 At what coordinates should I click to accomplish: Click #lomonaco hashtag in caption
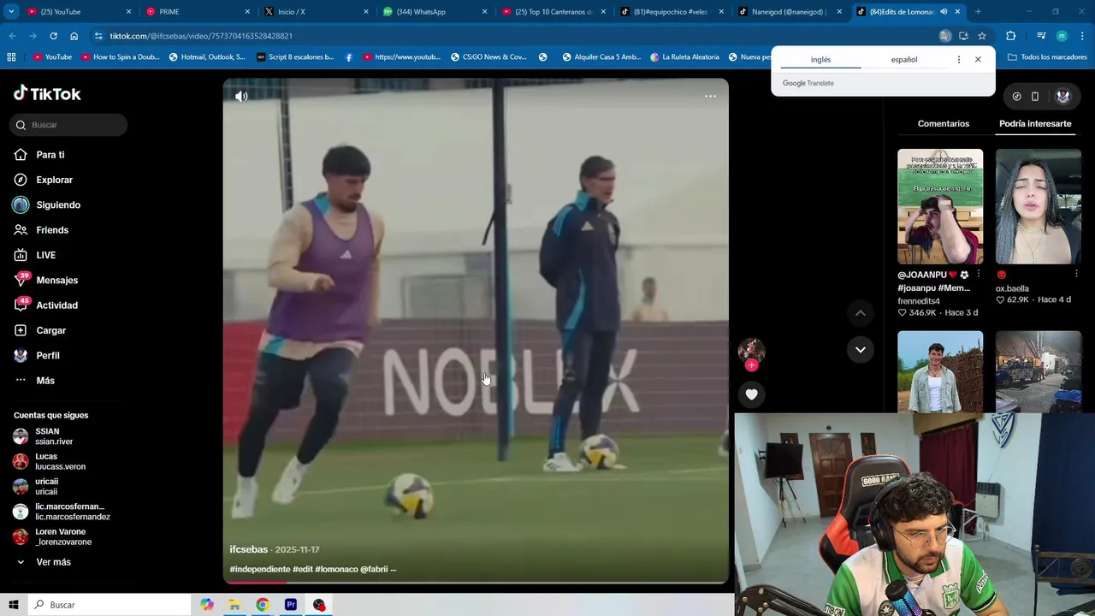(336, 569)
